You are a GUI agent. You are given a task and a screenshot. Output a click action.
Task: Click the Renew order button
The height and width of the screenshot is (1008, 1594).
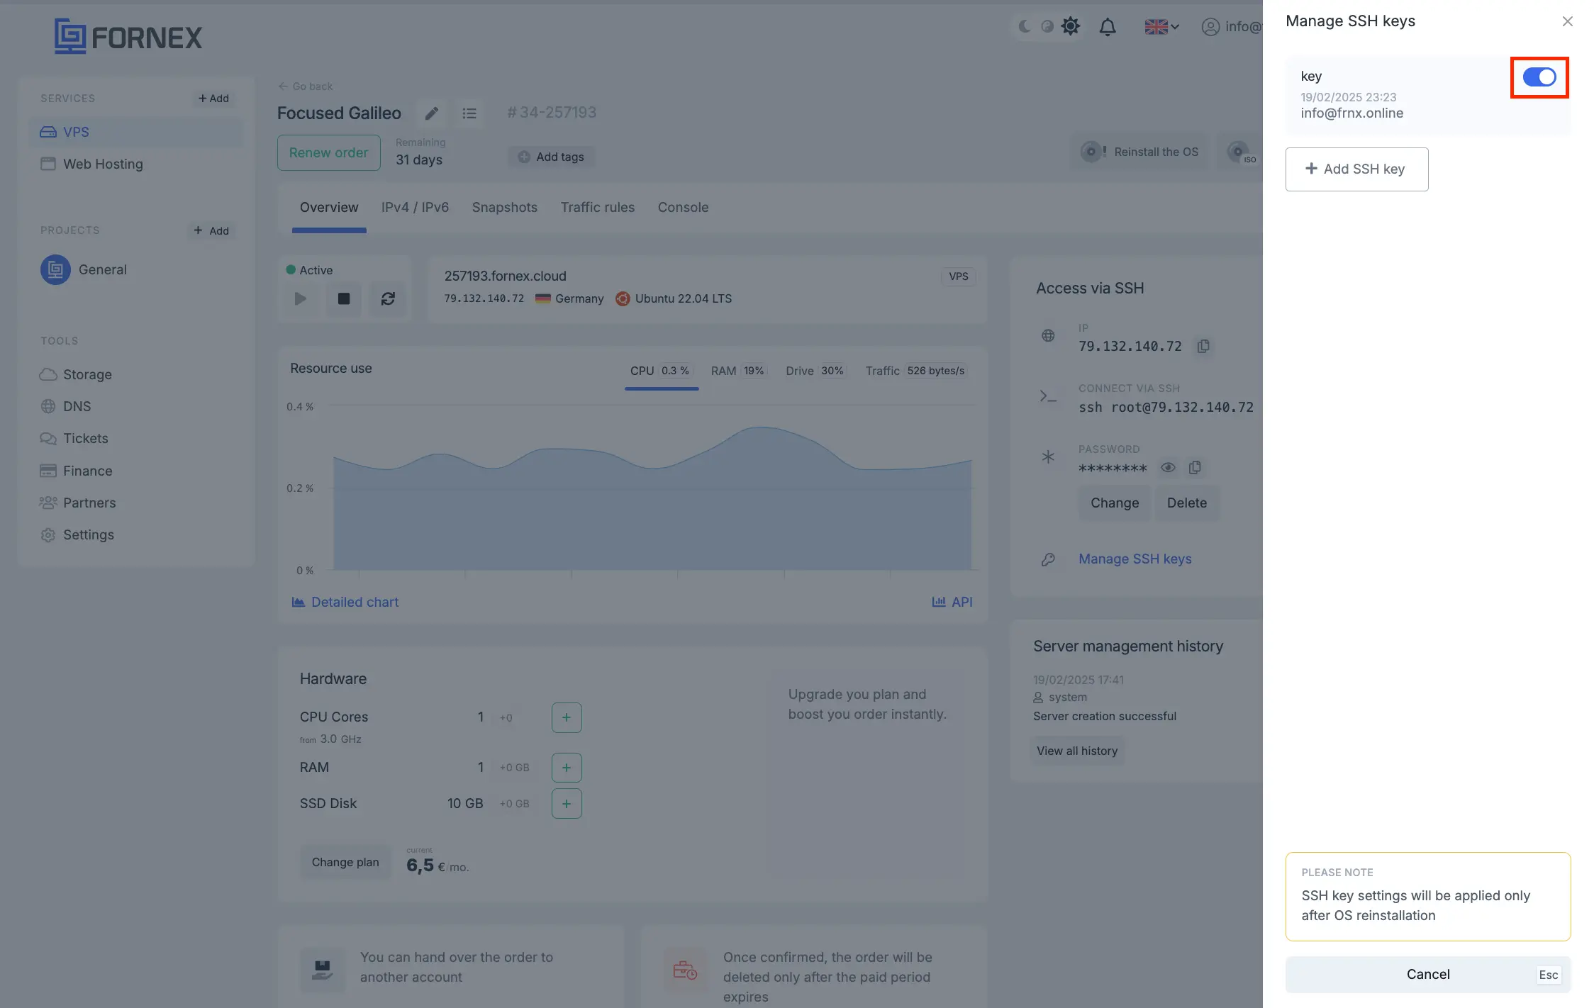click(x=328, y=152)
